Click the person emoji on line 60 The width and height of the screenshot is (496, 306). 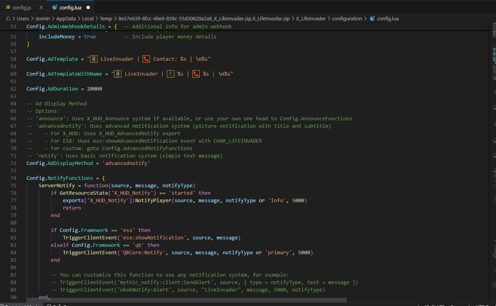click(x=170, y=74)
